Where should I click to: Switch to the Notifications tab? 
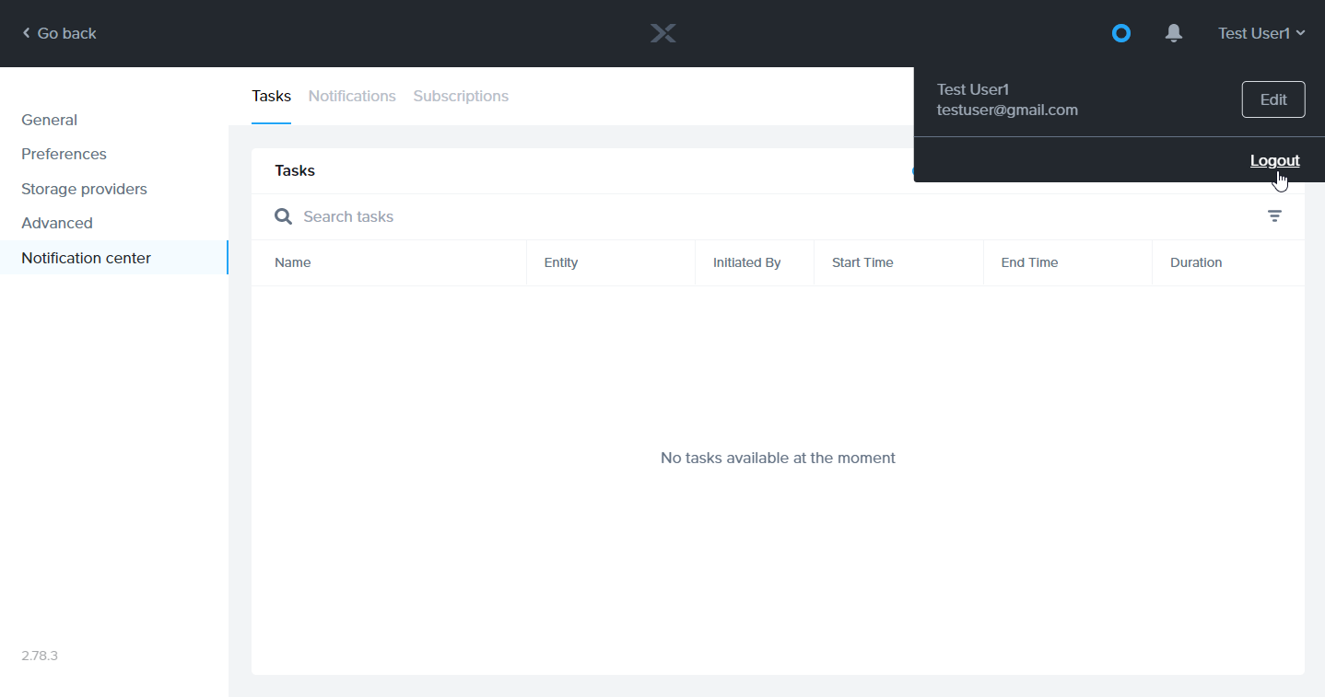coord(352,96)
